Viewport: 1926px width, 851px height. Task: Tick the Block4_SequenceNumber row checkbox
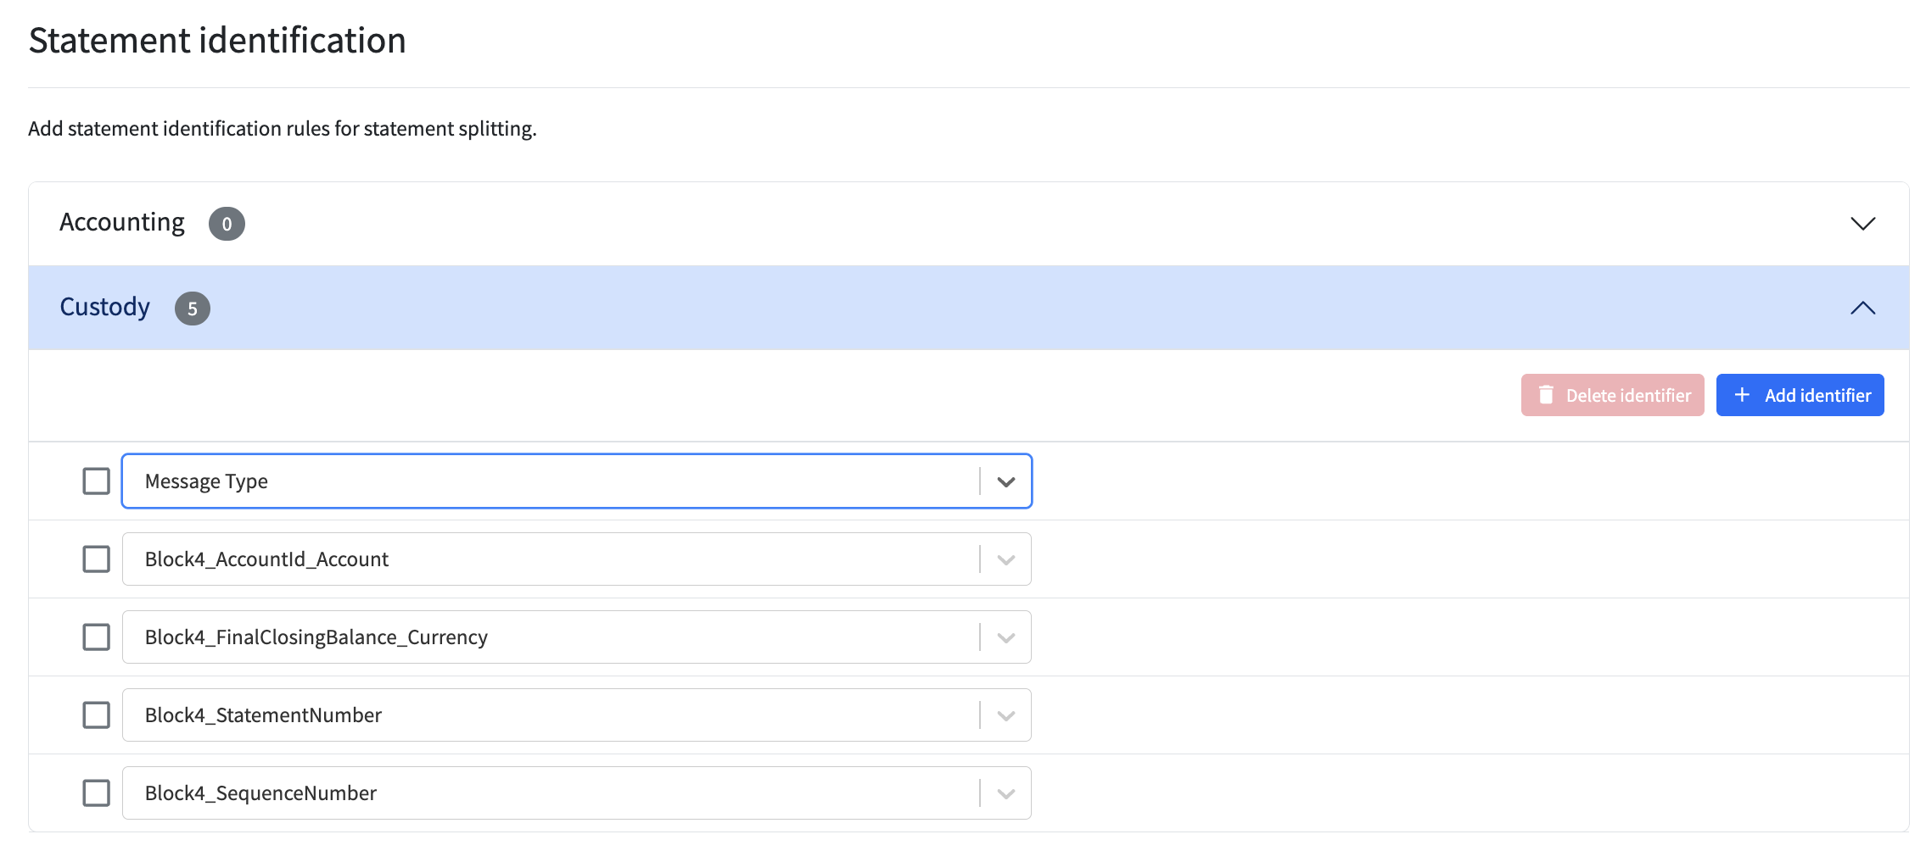tap(97, 793)
